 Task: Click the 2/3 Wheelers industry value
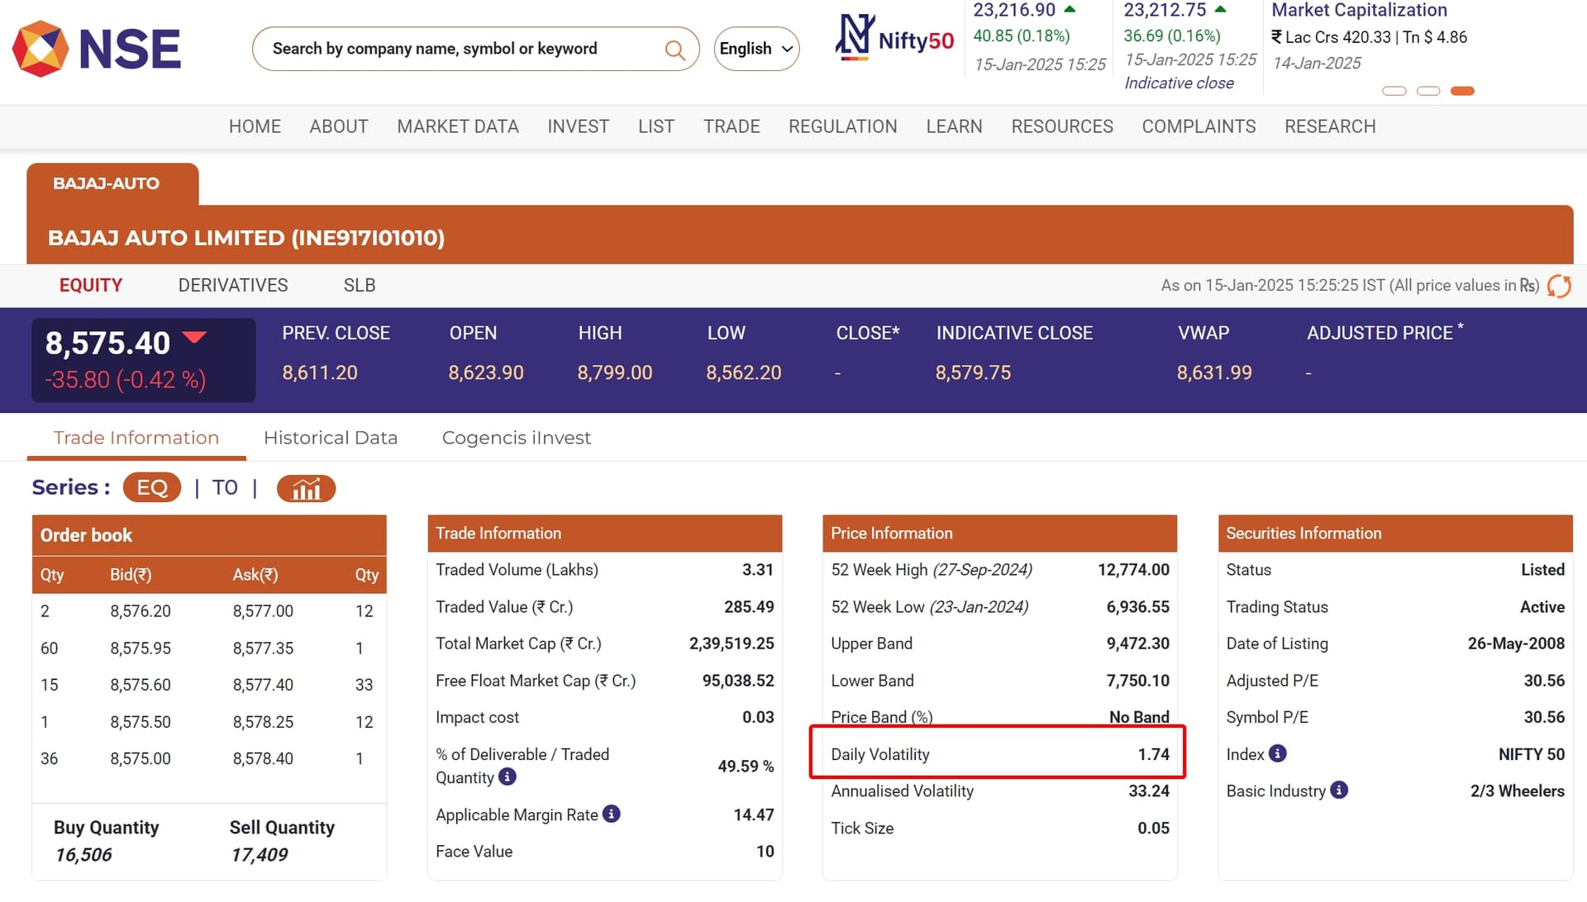(x=1518, y=791)
